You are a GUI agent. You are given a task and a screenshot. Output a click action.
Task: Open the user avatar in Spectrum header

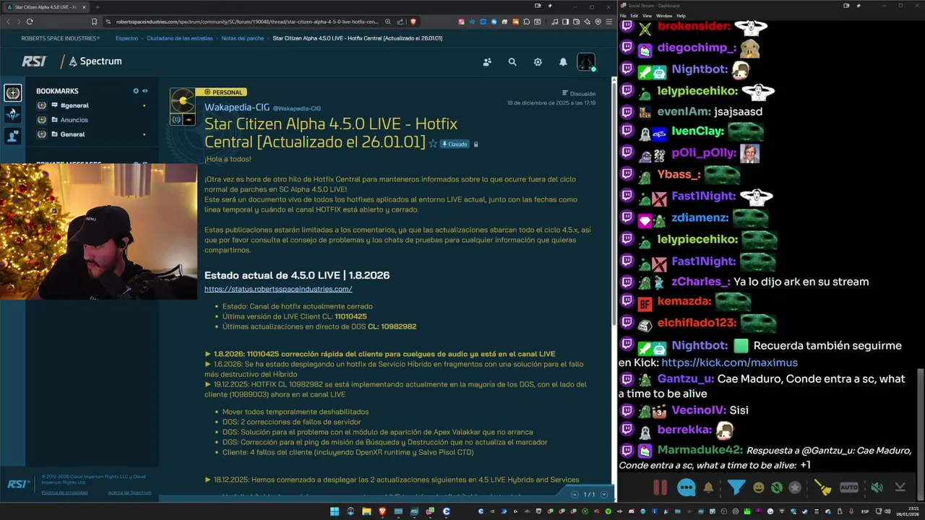tap(586, 62)
